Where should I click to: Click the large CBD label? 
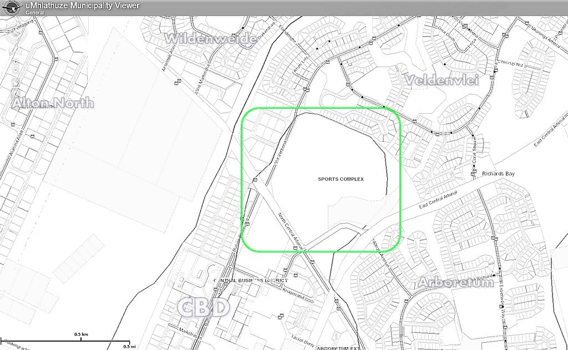tap(204, 308)
